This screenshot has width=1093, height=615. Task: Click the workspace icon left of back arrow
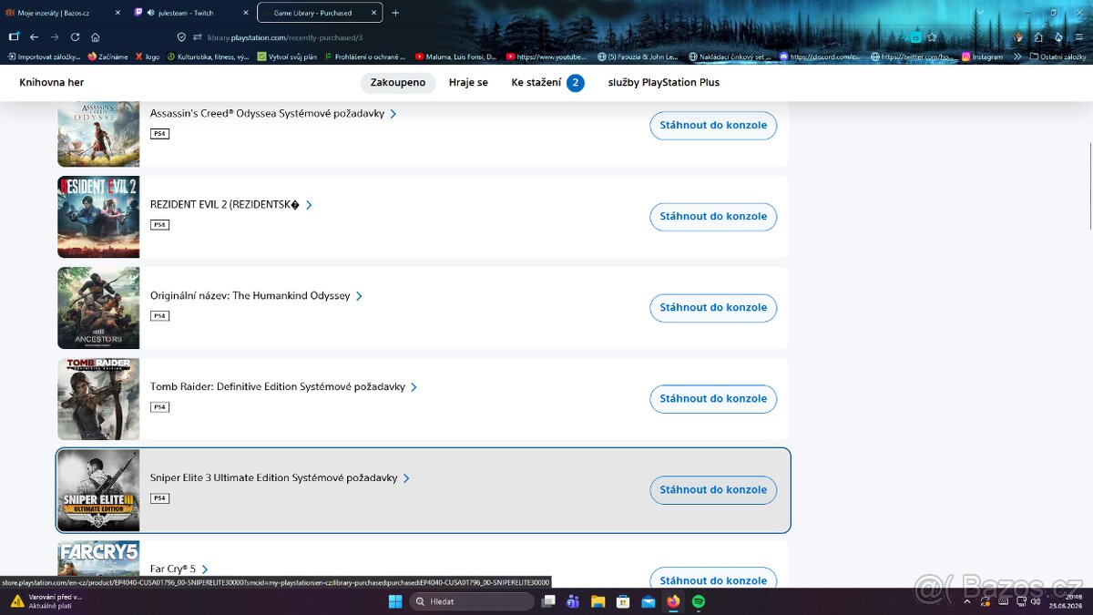[x=14, y=37]
